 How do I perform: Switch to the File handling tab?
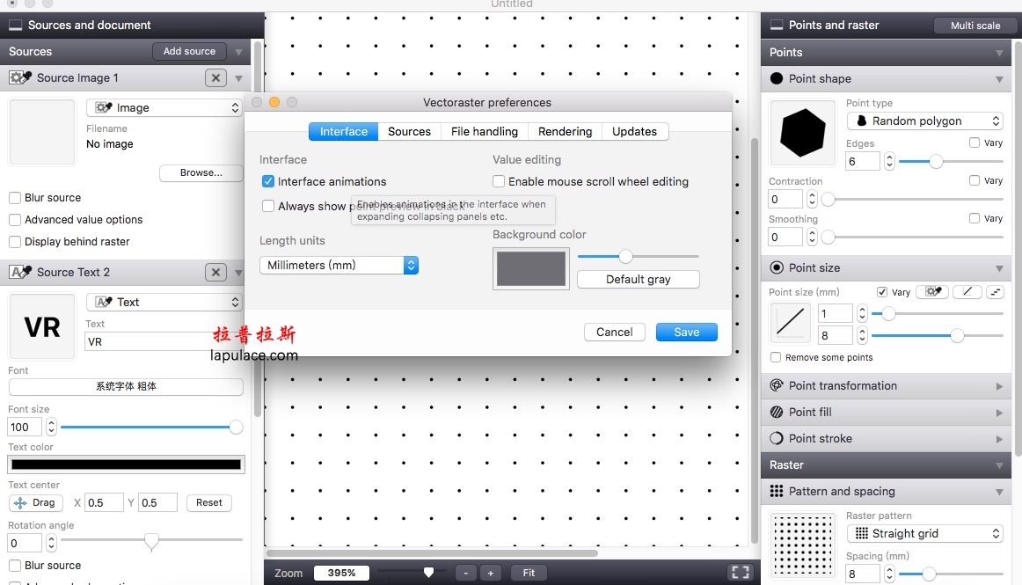pos(484,132)
